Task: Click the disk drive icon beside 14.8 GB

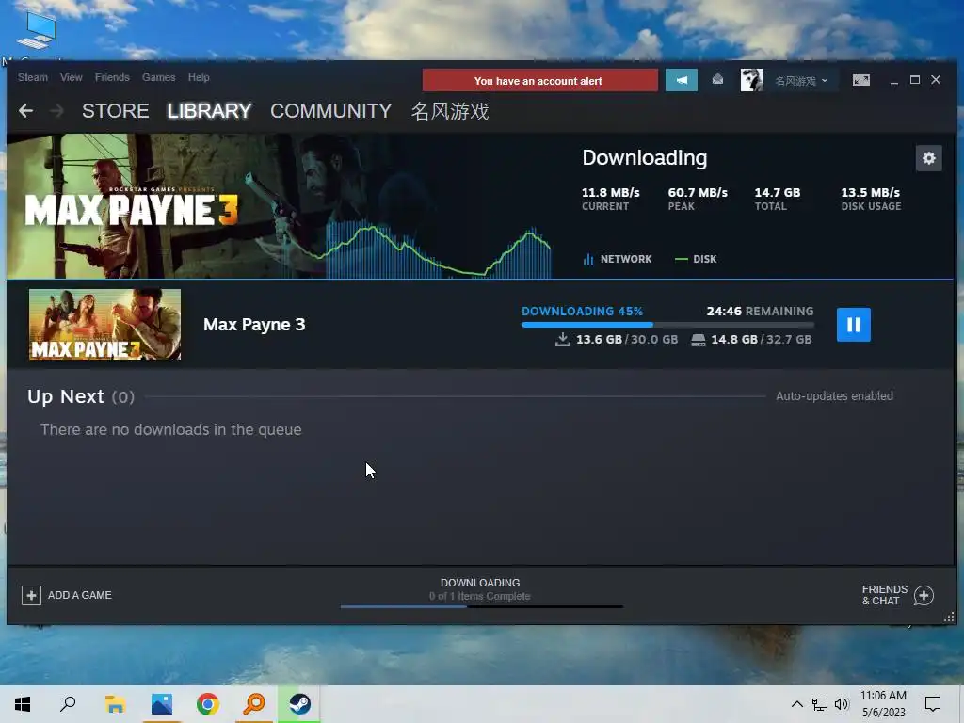Action: [x=698, y=340]
